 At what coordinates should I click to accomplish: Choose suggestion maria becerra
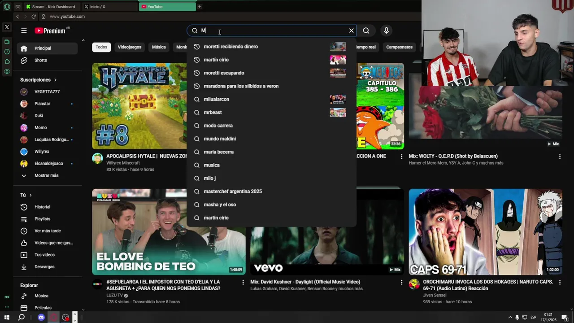[271, 152]
